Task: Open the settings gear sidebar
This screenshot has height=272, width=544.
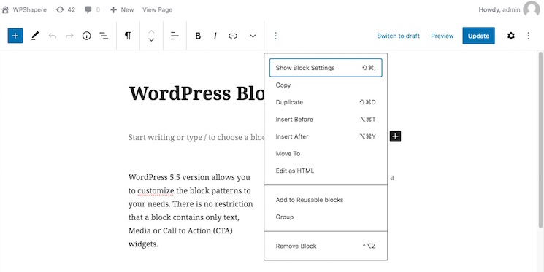Action: [x=511, y=36]
